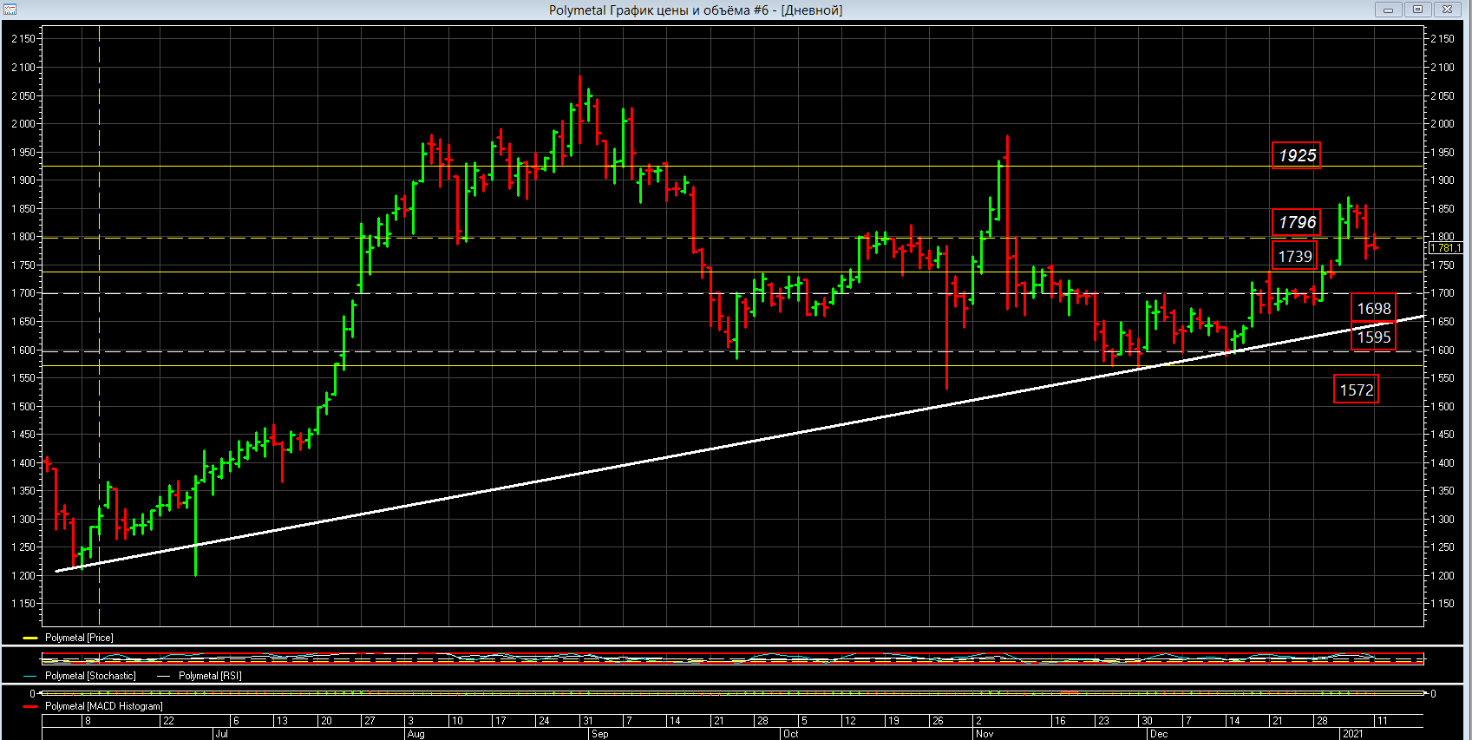Click the Polymetal [Stochastic] legend entry
The height and width of the screenshot is (740, 1472).
[x=90, y=676]
